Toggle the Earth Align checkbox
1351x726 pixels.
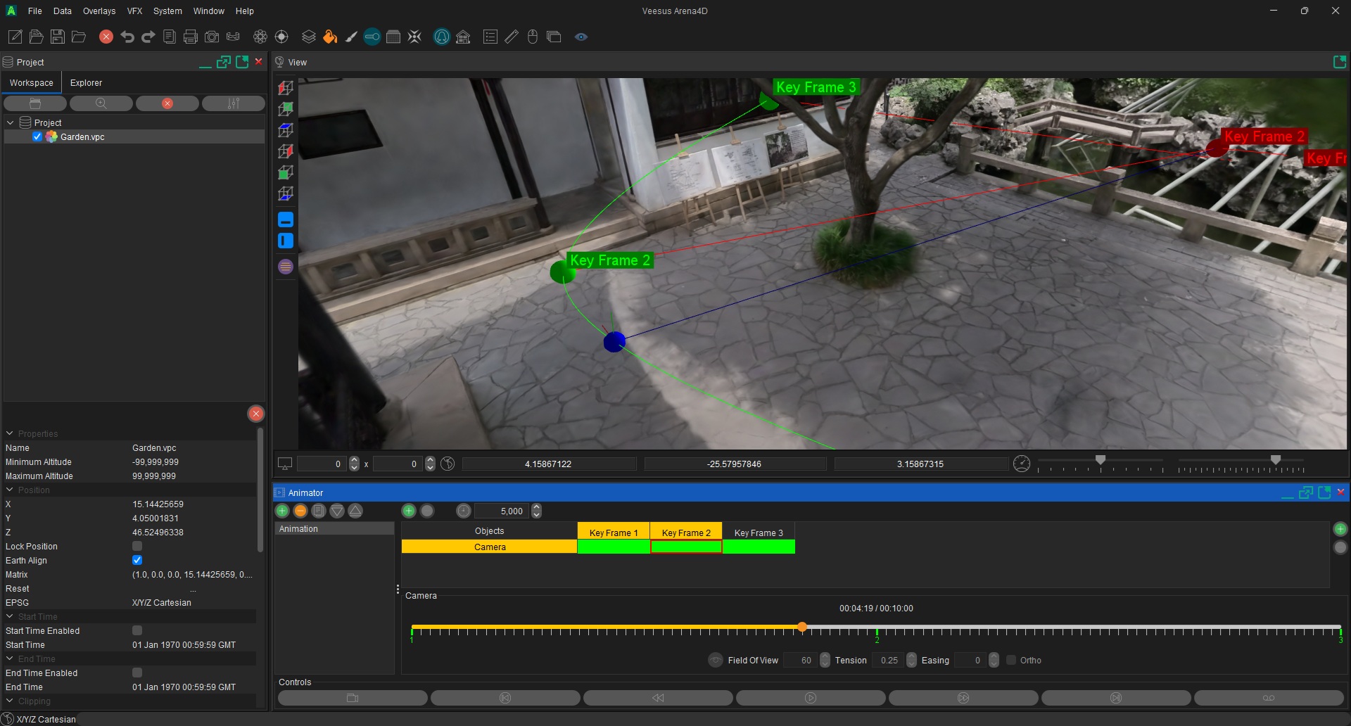(137, 560)
